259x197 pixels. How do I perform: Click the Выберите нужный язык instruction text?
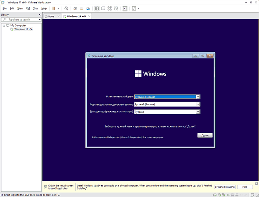tap(150, 127)
